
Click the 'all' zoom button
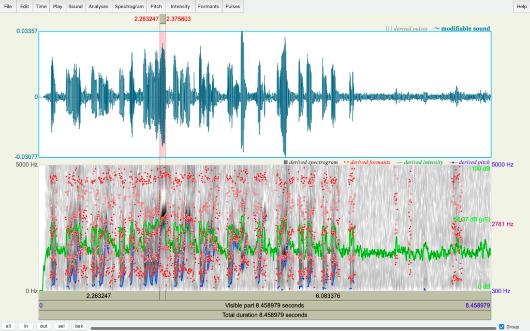(x=8, y=326)
